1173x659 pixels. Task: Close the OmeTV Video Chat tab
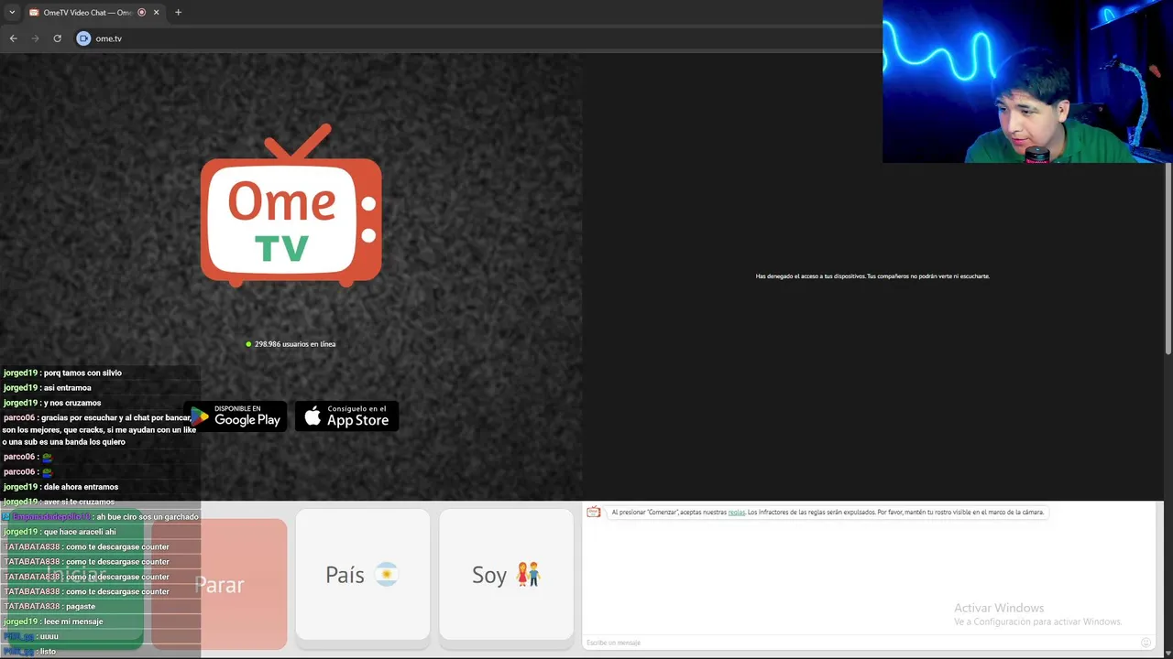pos(156,13)
